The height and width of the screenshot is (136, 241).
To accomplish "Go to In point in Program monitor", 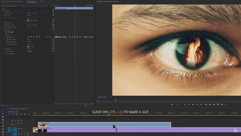I will pyautogui.click(x=185, y=104).
